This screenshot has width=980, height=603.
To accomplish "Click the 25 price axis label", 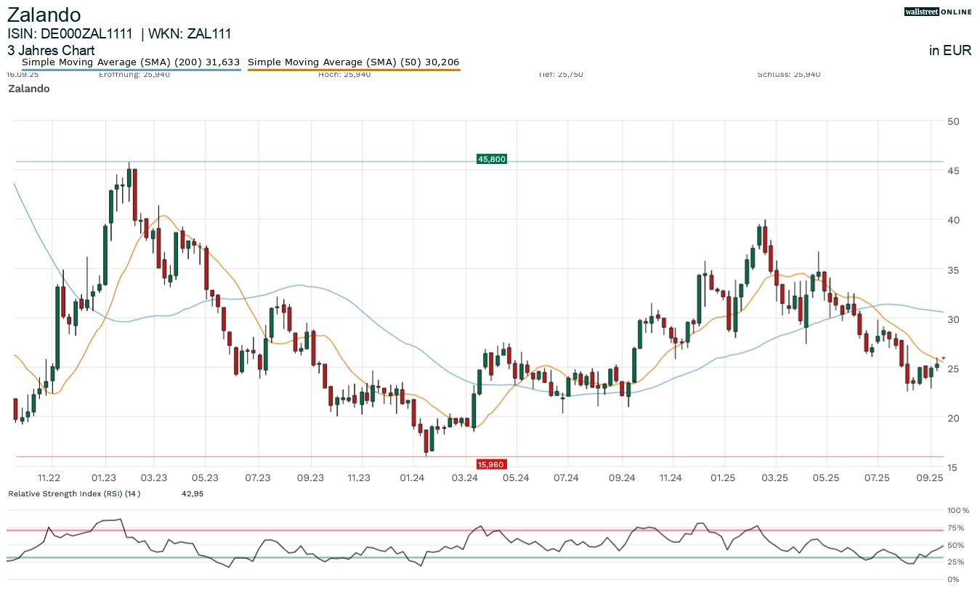I will tap(953, 369).
